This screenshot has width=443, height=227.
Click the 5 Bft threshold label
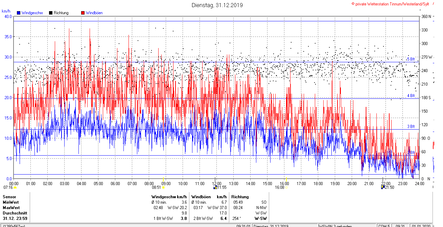(x=411, y=59)
